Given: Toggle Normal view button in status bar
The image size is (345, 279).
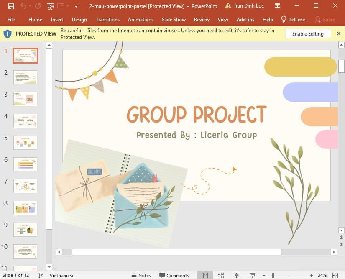Looking at the screenshot, I should tap(205, 275).
